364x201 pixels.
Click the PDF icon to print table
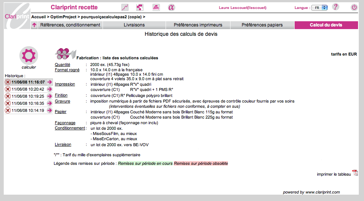[x=355, y=173]
